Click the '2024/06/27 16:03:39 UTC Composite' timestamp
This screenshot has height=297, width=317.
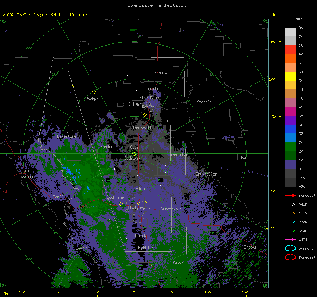point(49,15)
